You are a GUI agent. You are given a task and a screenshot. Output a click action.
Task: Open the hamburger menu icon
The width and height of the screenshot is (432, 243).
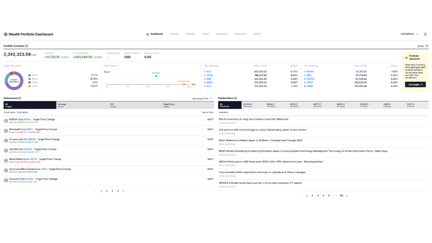pyautogui.click(x=425, y=34)
